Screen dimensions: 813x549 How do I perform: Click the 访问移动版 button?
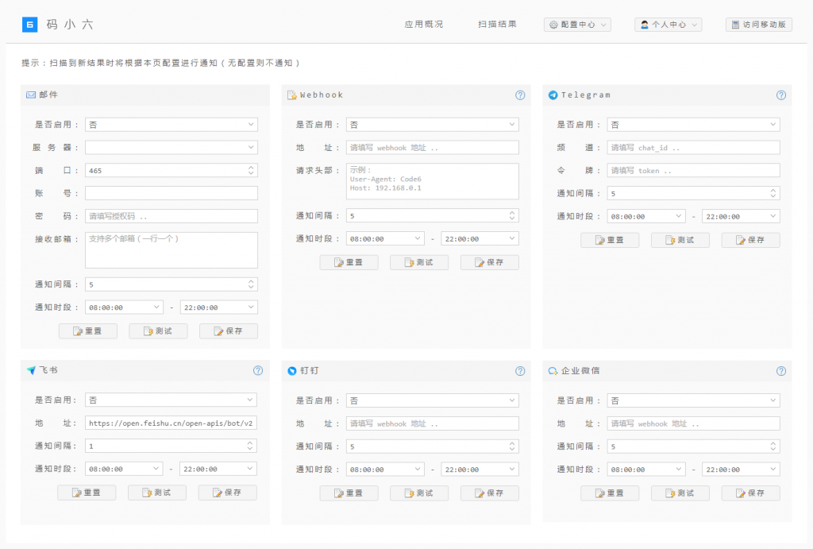[x=758, y=25]
